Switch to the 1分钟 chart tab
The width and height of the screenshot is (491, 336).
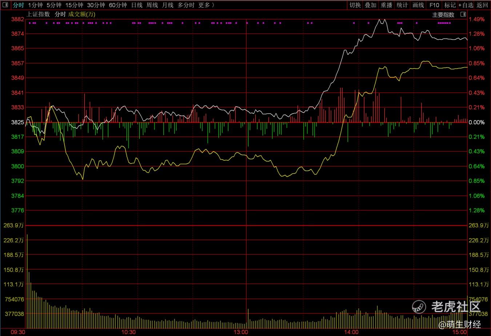coord(35,5)
